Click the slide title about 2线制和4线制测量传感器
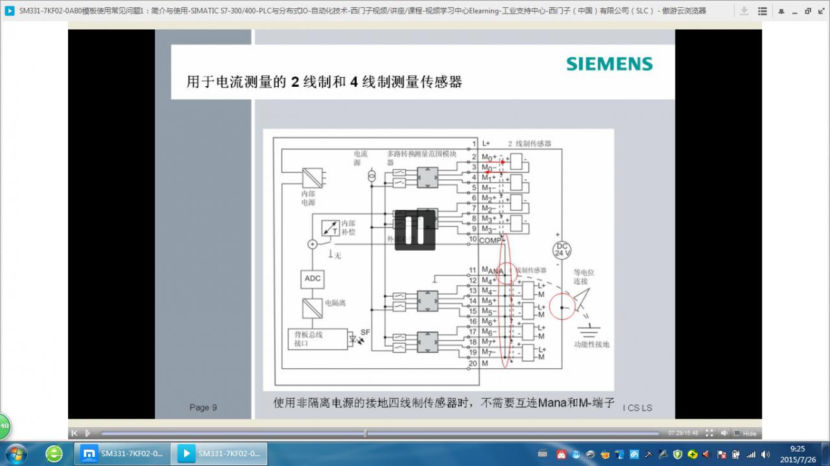Screen dimensions: 830x466 click(x=324, y=82)
